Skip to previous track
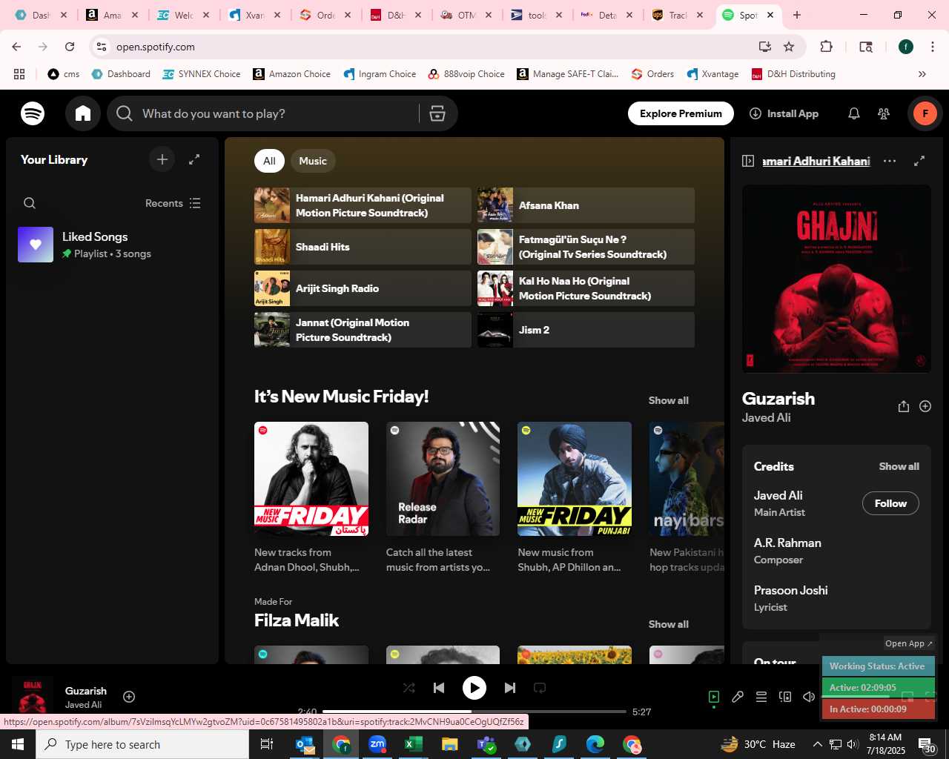Image resolution: width=949 pixels, height=759 pixels. click(439, 688)
